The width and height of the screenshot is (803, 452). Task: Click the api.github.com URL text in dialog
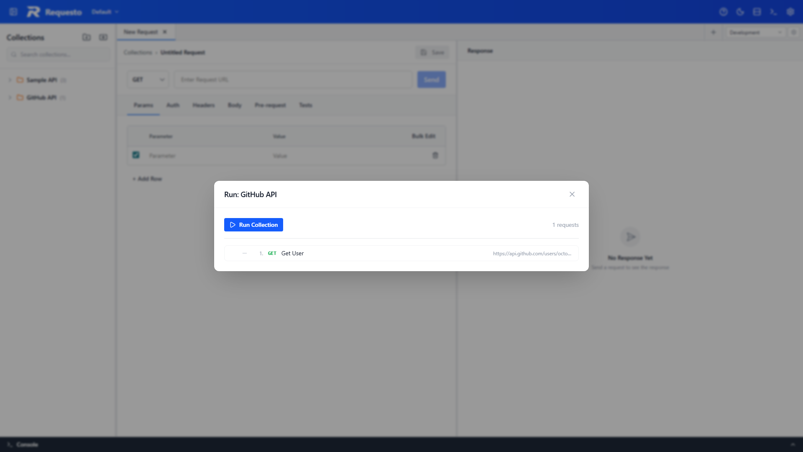(532, 253)
